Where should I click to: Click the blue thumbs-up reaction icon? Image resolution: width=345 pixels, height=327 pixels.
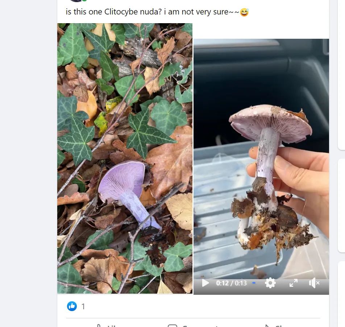click(x=72, y=306)
